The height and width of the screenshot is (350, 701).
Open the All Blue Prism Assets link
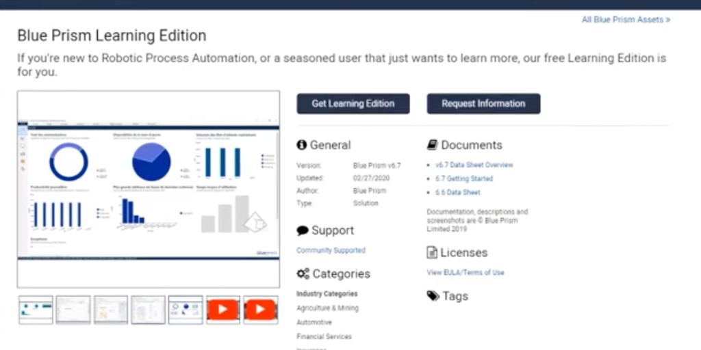(626, 20)
